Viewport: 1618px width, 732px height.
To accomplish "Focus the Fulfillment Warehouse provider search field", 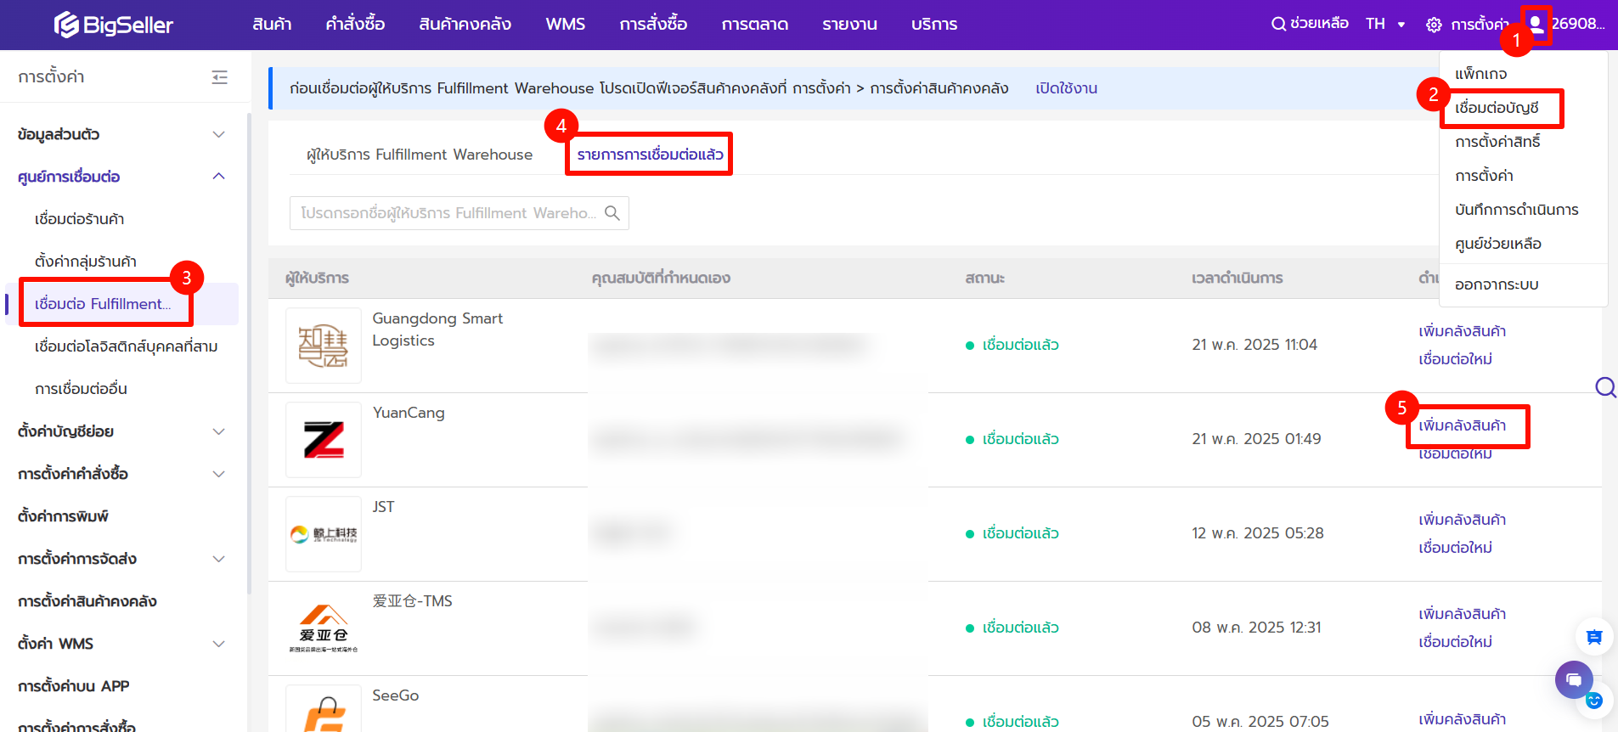I will click(x=459, y=213).
